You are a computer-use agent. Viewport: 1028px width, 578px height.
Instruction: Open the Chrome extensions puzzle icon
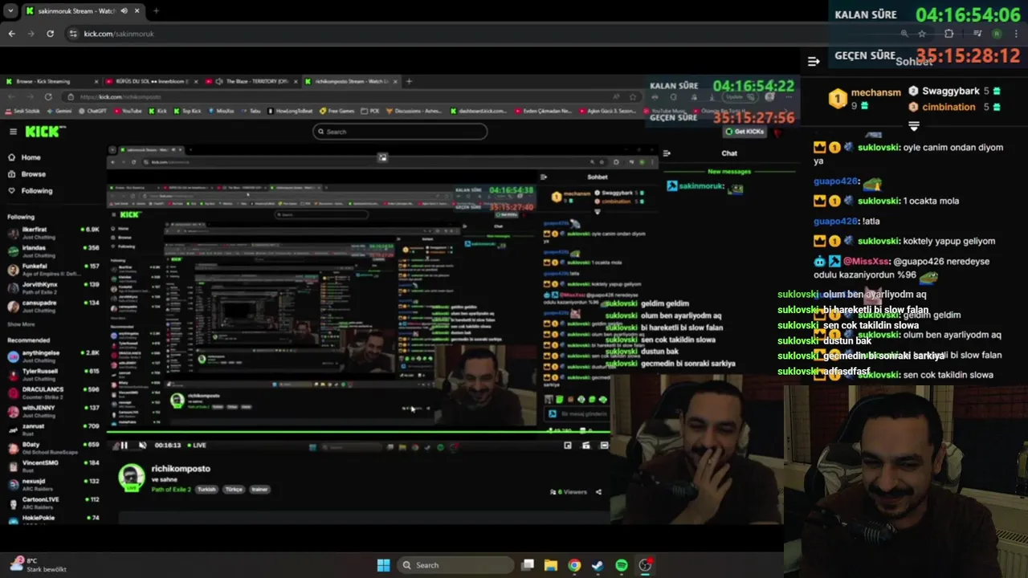click(949, 34)
